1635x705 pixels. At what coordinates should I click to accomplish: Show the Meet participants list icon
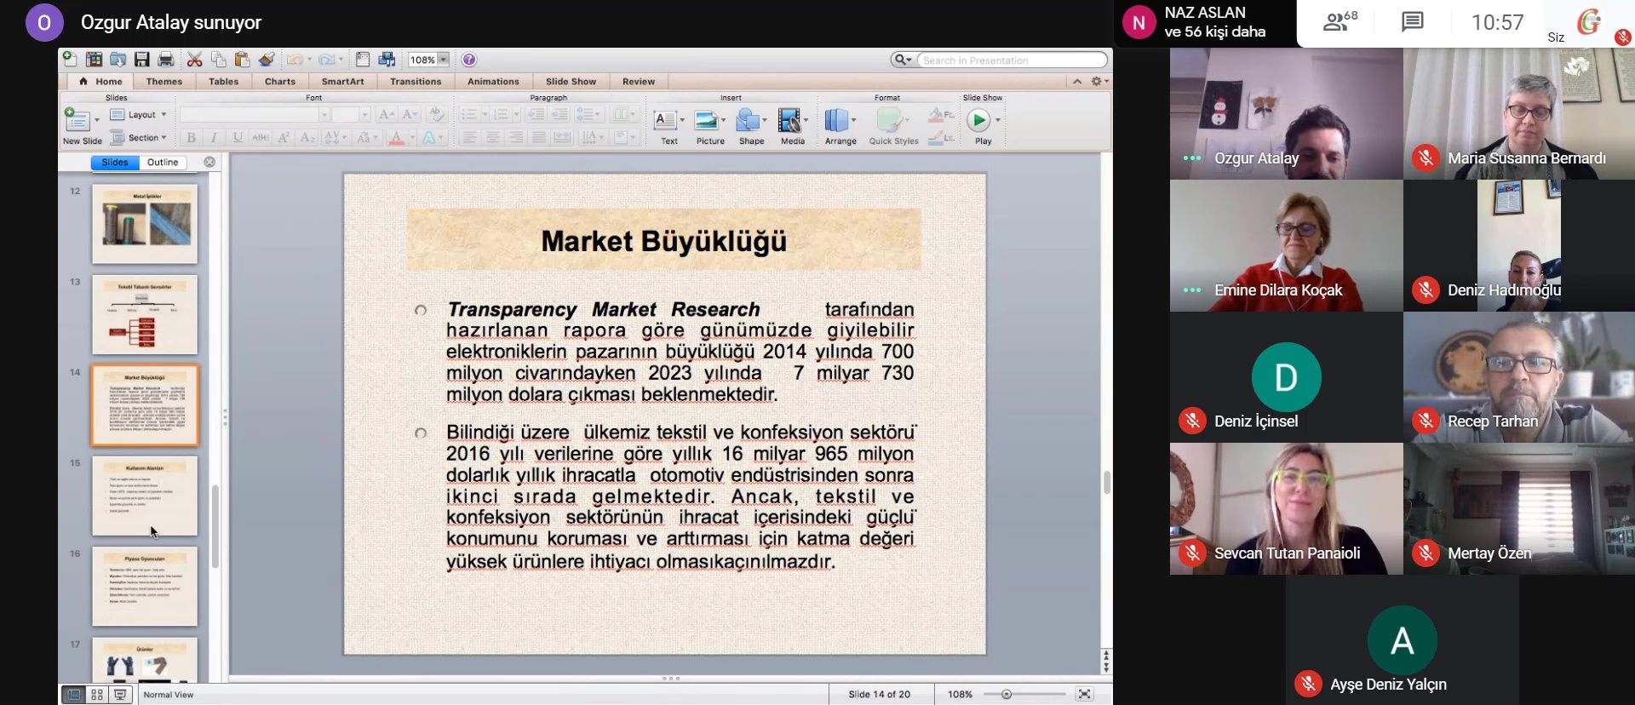pyautogui.click(x=1340, y=22)
